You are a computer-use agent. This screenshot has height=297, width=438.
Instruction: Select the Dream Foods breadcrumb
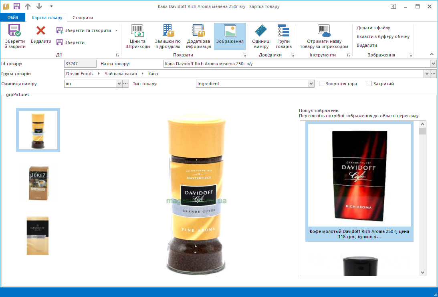(x=80, y=74)
